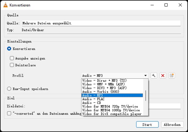
Task: Enable Ausgabe anzeigen checkbox
Action: [12, 58]
